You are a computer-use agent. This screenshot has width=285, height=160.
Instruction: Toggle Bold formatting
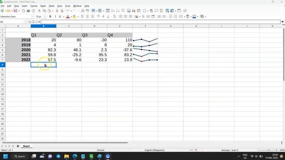click(50, 16)
